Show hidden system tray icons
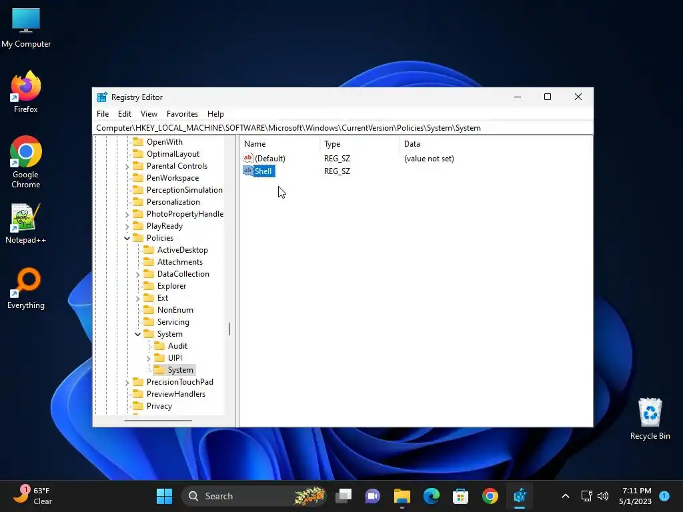The image size is (683, 512). (x=566, y=496)
